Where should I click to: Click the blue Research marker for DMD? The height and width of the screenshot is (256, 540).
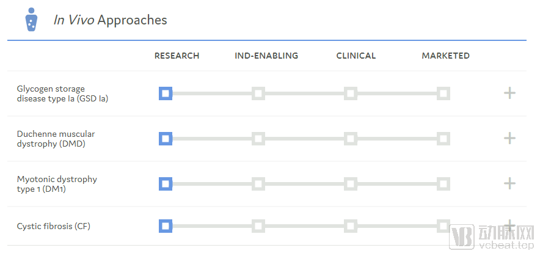166,139
